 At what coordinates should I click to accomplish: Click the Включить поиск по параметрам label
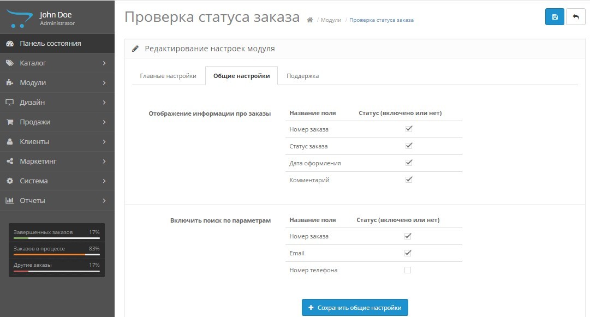pos(220,220)
